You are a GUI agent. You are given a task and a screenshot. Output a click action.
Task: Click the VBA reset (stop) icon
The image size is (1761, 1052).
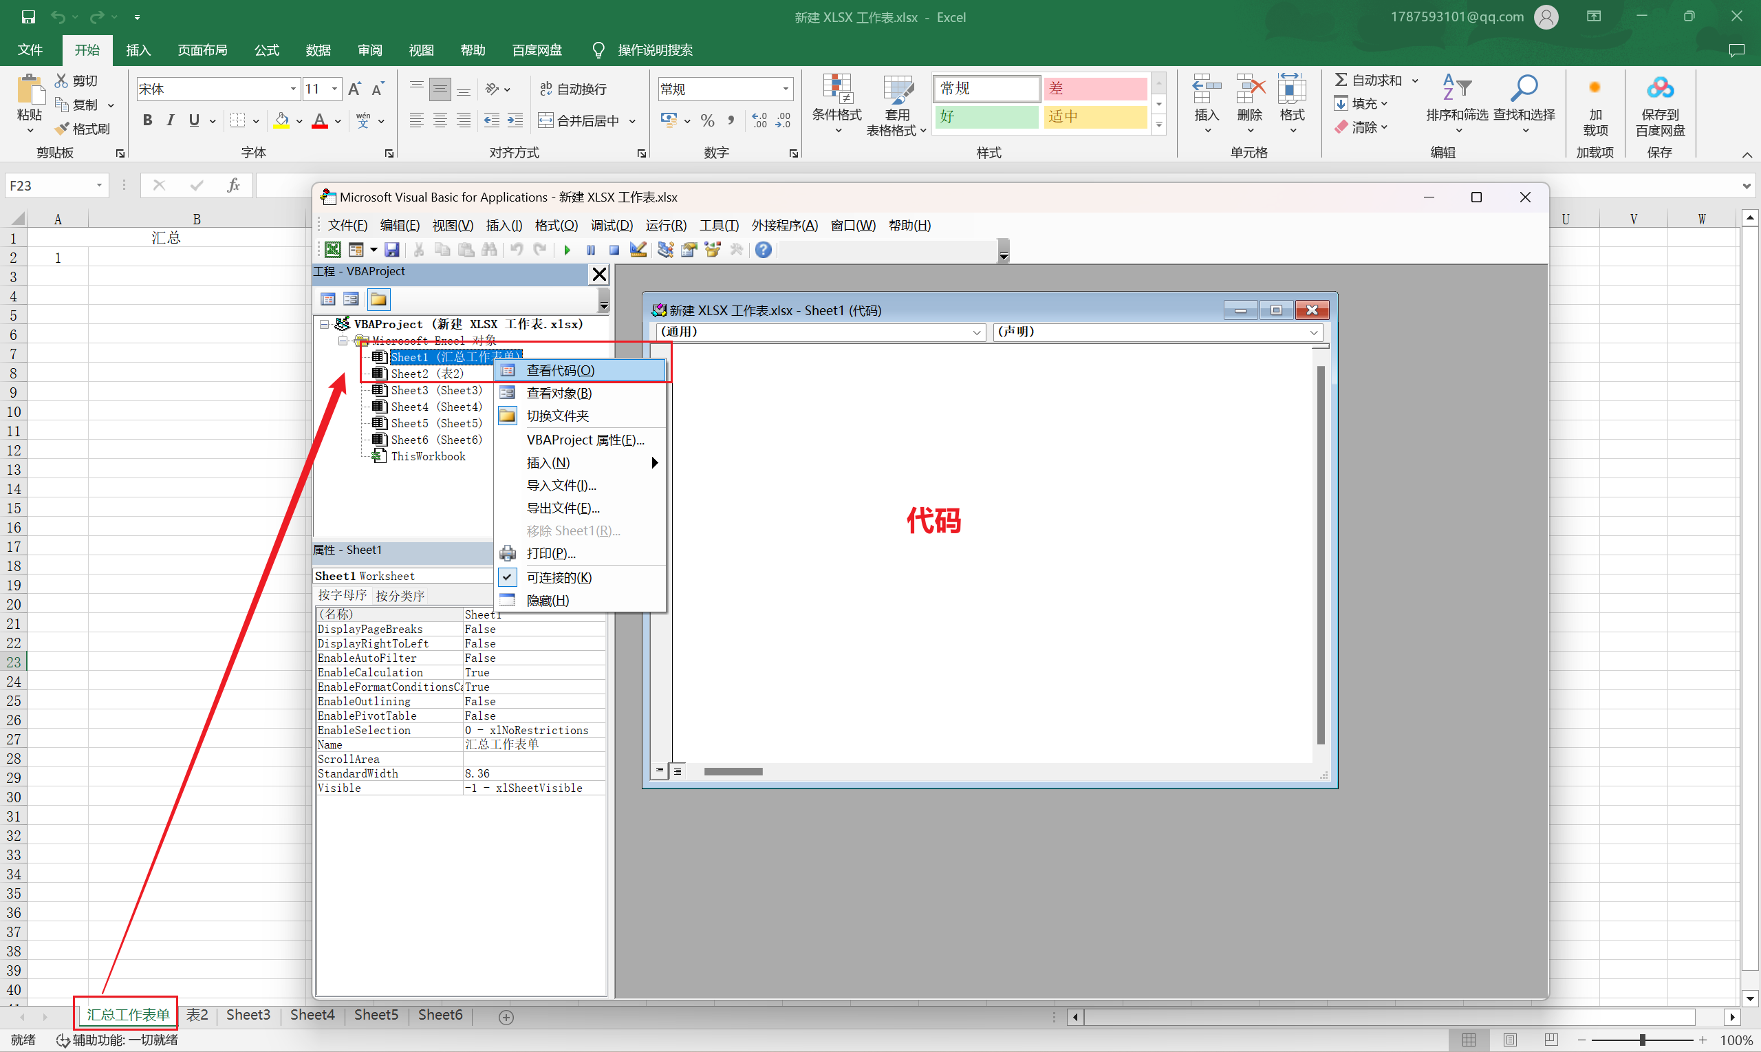[x=614, y=250]
